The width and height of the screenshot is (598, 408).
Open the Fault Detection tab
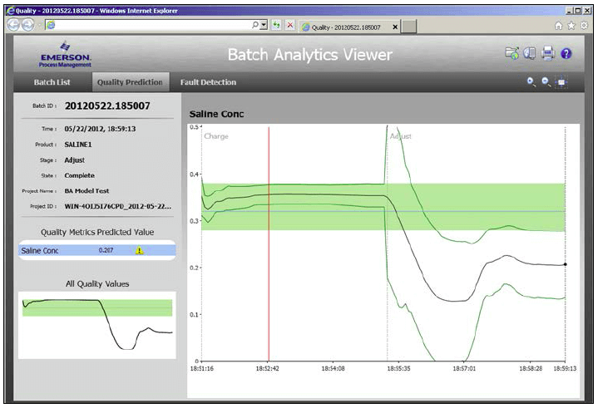pos(208,82)
